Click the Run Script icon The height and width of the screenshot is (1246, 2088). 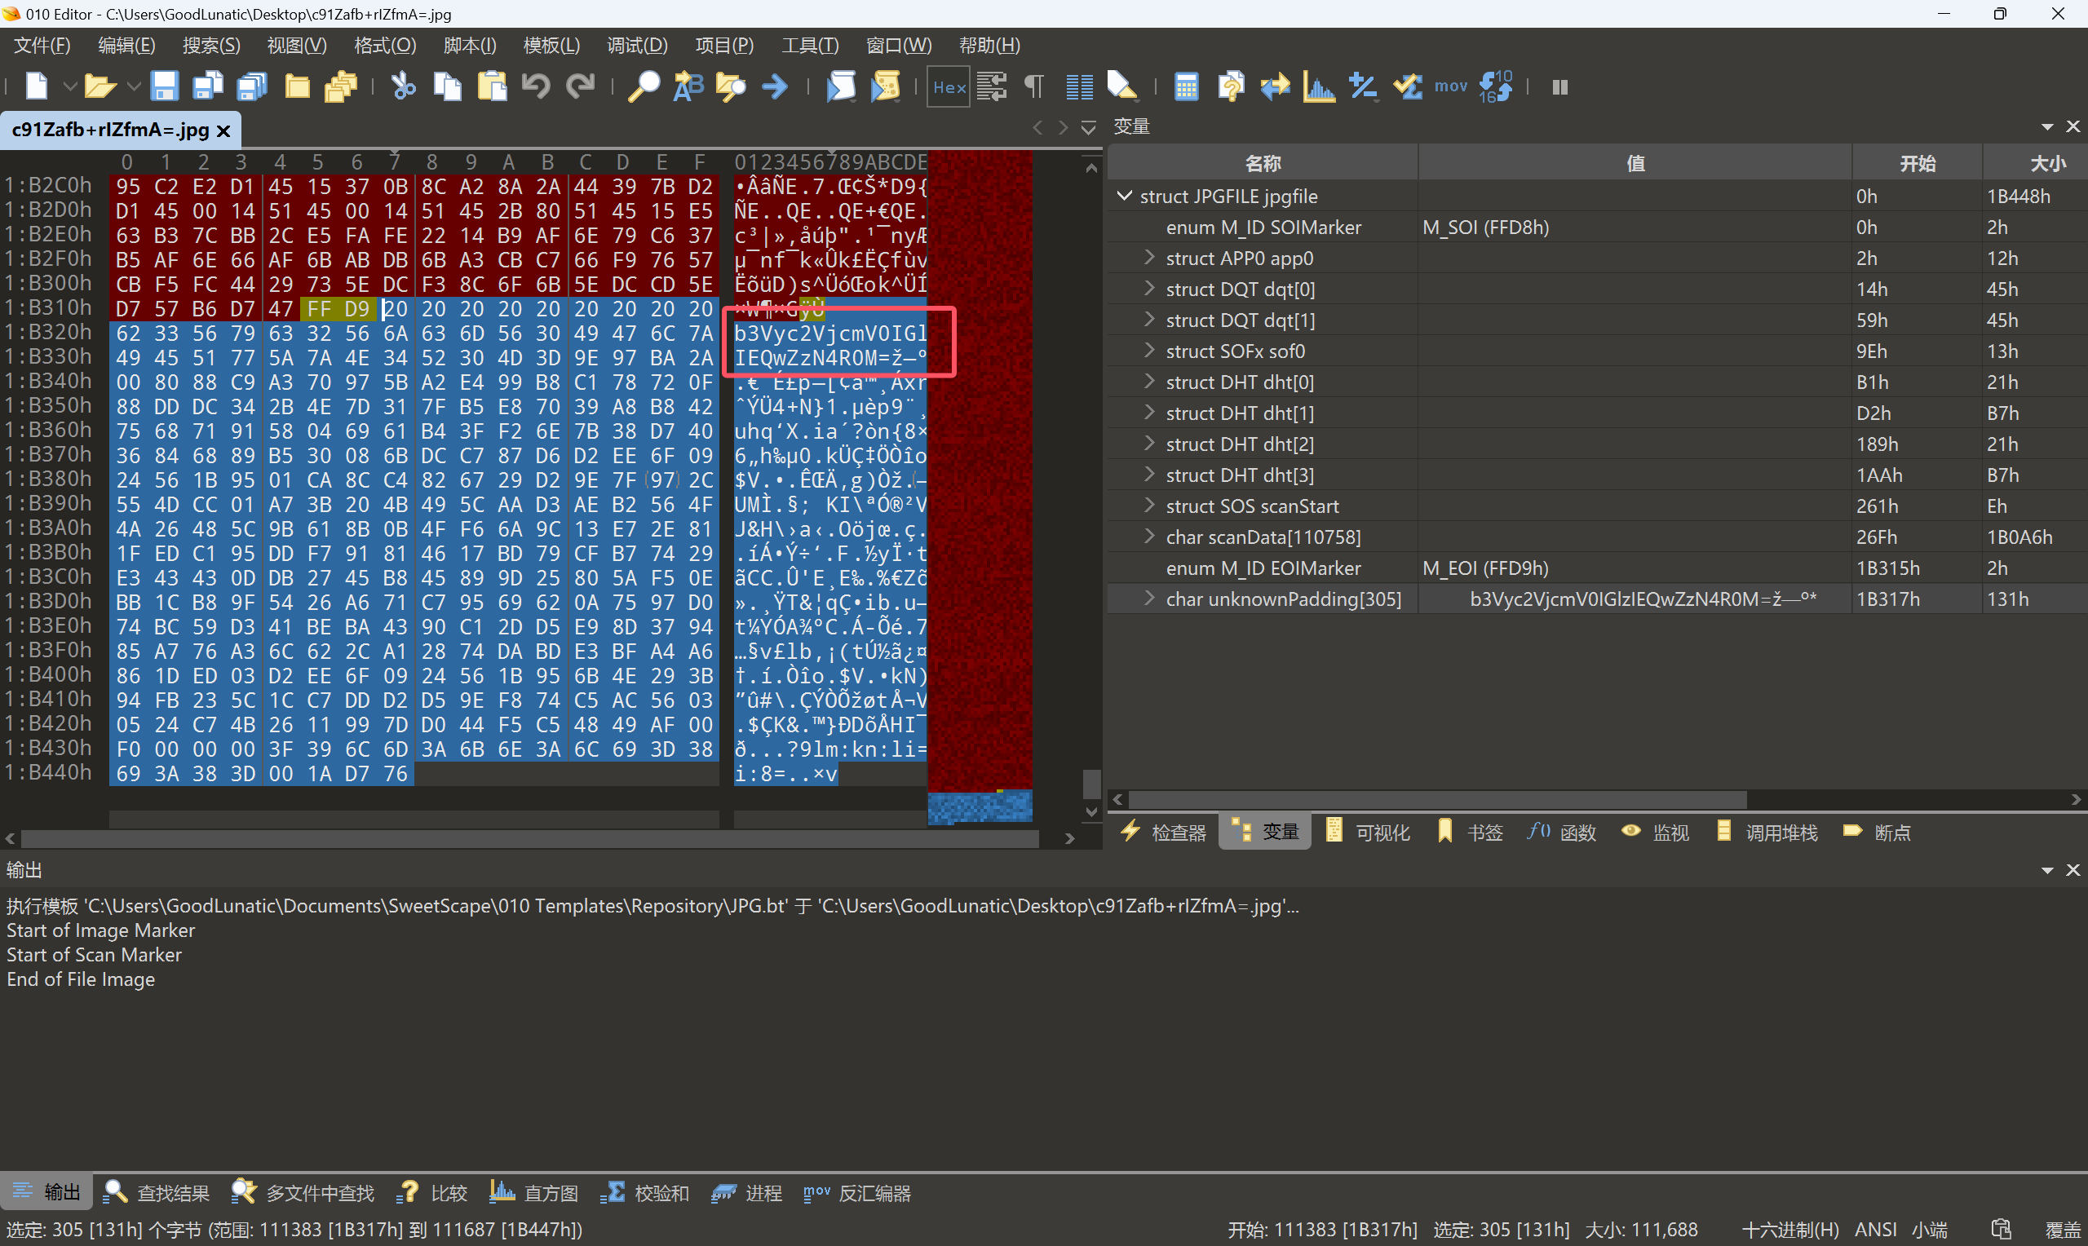click(841, 86)
